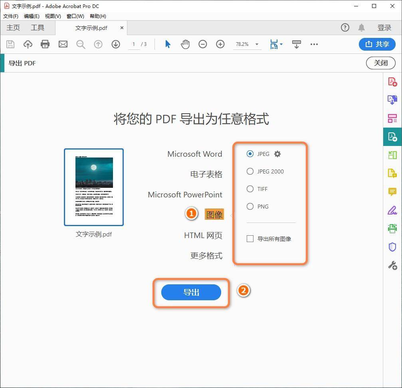Open the 编辑(E) menu
The height and width of the screenshot is (388, 402).
[x=32, y=16]
